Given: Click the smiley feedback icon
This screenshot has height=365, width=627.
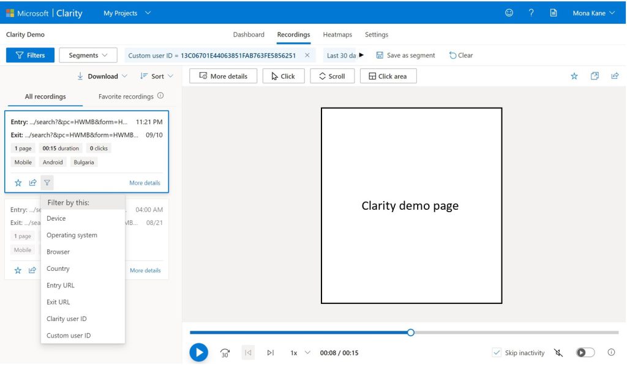Looking at the screenshot, I should [508, 12].
